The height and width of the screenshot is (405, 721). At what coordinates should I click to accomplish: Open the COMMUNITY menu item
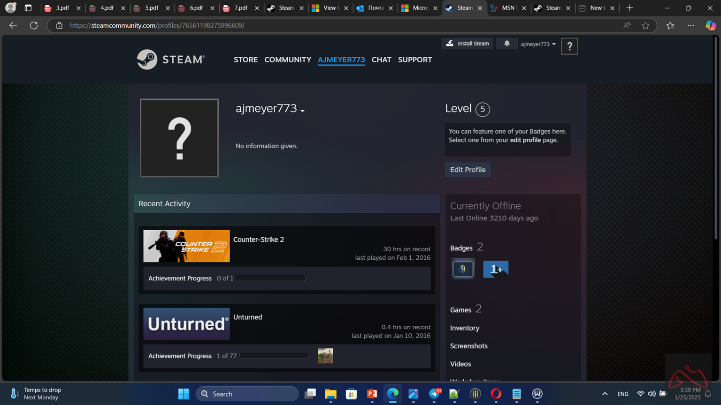pos(287,60)
